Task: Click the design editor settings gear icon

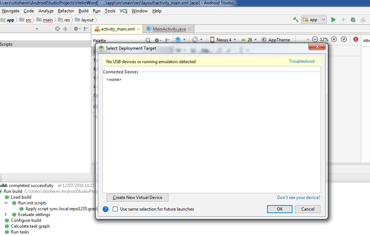Action: pyautogui.click(x=157, y=40)
